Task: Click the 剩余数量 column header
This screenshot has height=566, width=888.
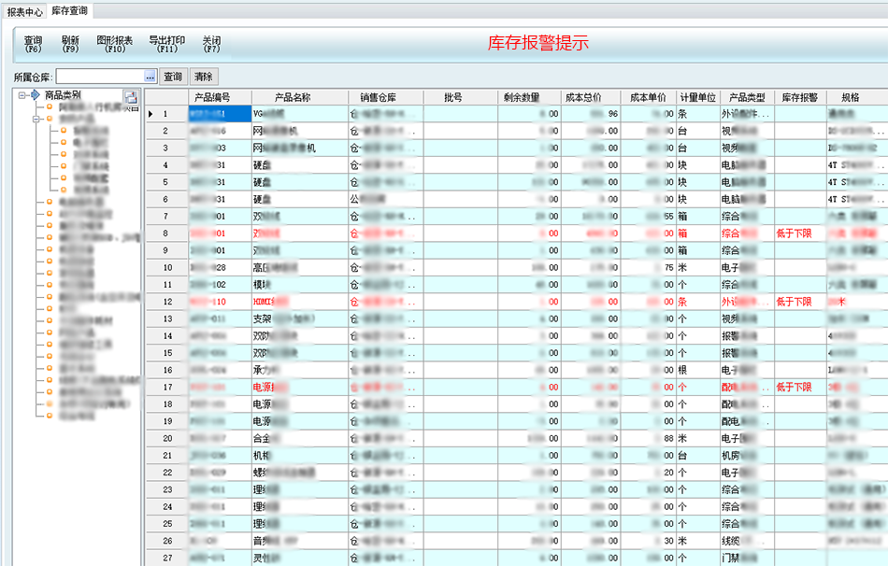Action: (x=529, y=97)
